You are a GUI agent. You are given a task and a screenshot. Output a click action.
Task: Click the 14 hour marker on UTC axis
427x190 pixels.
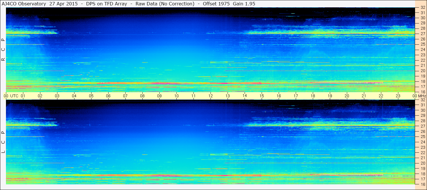tap(245, 96)
